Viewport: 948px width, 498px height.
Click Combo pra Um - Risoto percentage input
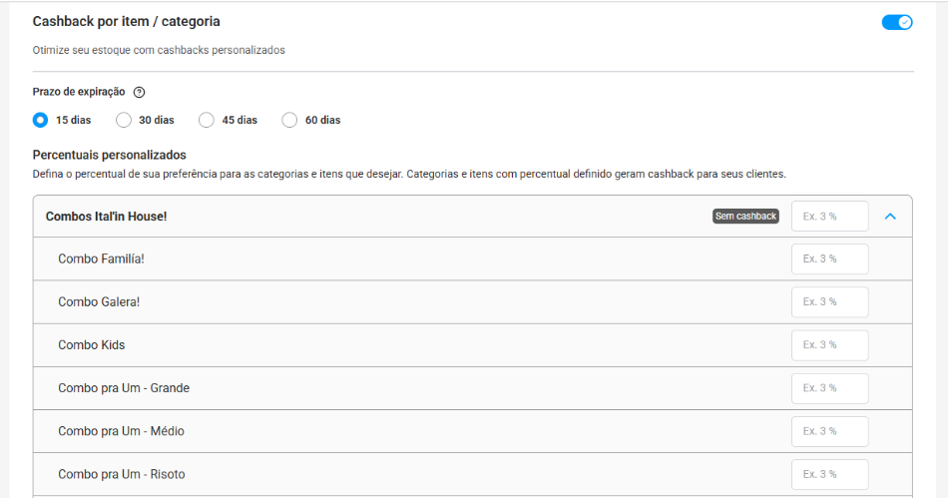click(829, 474)
